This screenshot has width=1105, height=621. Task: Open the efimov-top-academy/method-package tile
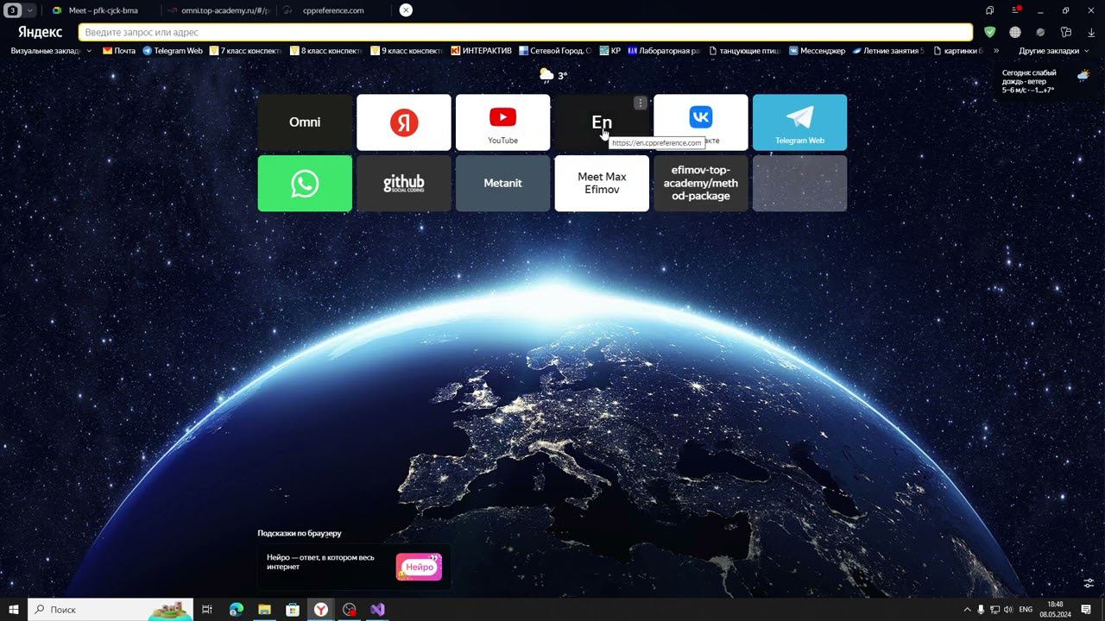pyautogui.click(x=701, y=183)
